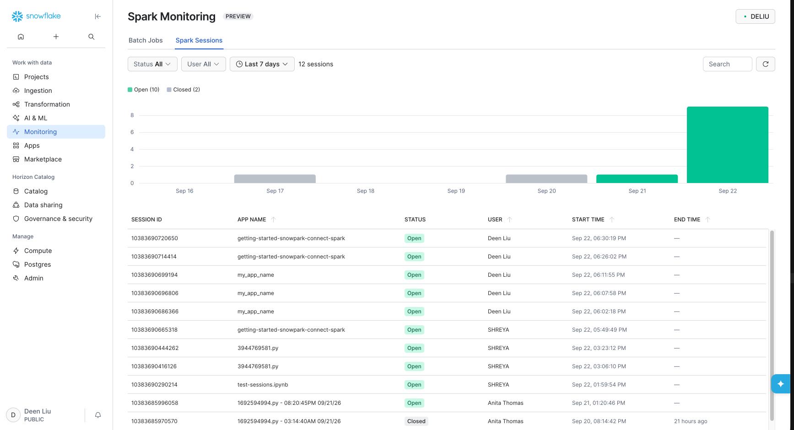The width and height of the screenshot is (794, 430).
Task: Focus the Search input field
Action: click(x=728, y=64)
